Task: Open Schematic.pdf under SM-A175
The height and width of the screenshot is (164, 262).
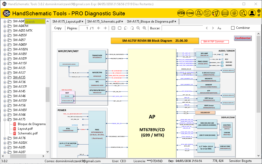Action: [x=28, y=133]
